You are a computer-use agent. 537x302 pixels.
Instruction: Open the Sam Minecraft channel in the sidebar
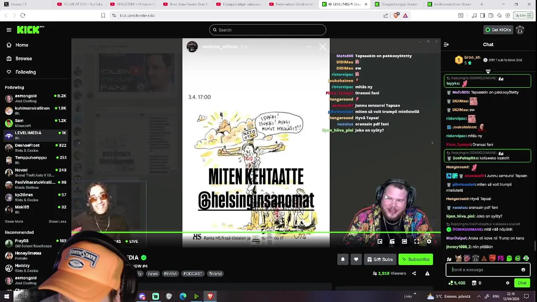(x=35, y=123)
